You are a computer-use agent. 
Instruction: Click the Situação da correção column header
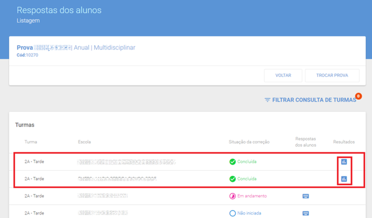(249, 142)
